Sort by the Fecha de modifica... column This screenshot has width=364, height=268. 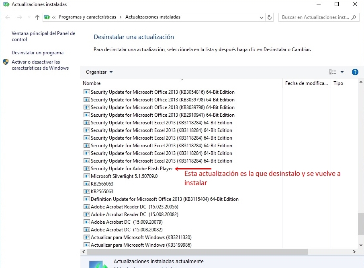(307, 83)
